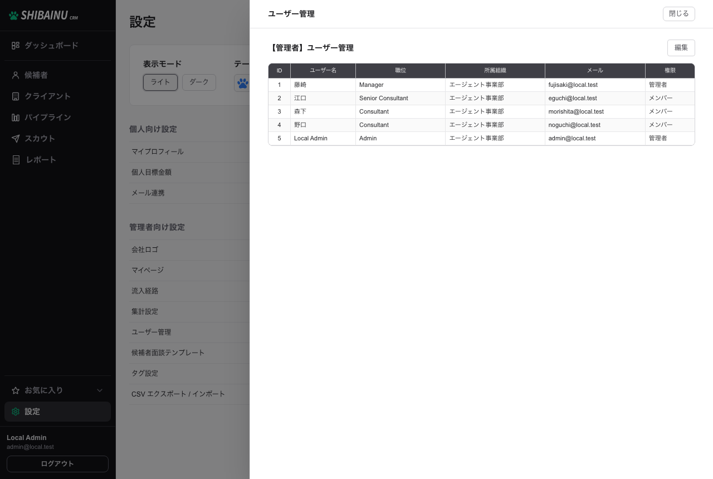Expand the お気に入り chevron
Screen dimensions: 713x479
(100, 390)
